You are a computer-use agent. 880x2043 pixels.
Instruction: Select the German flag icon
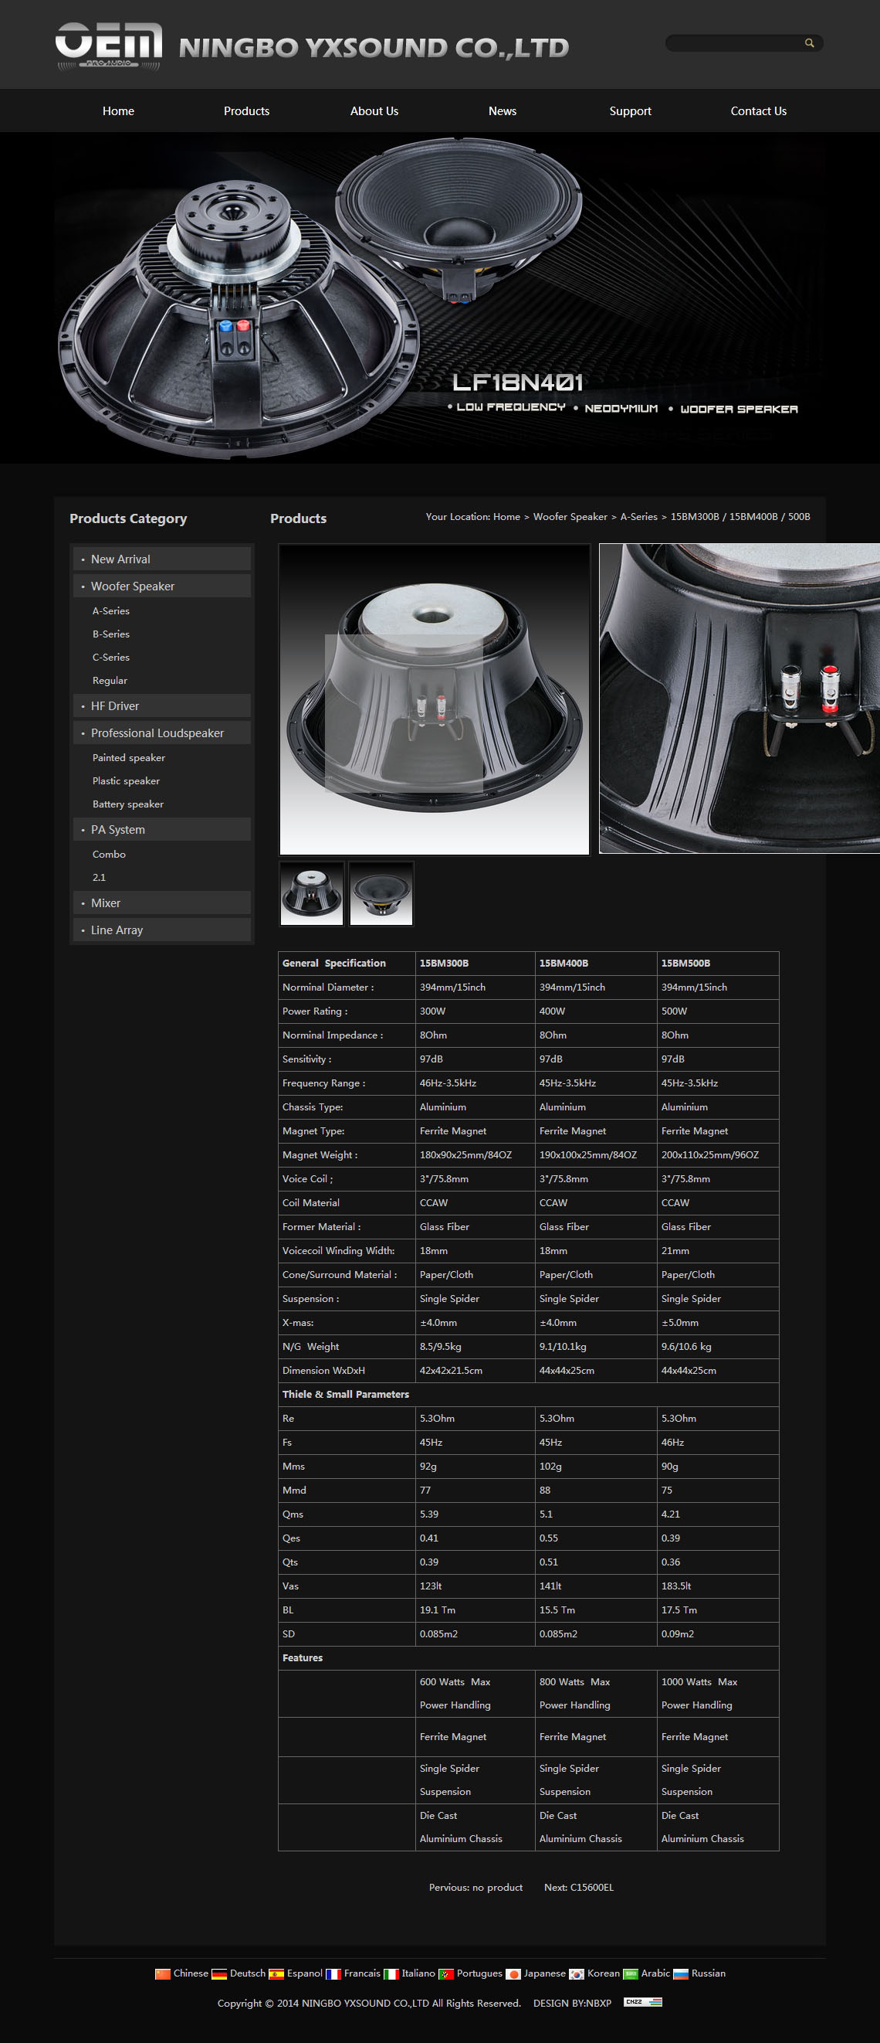[x=219, y=1974]
